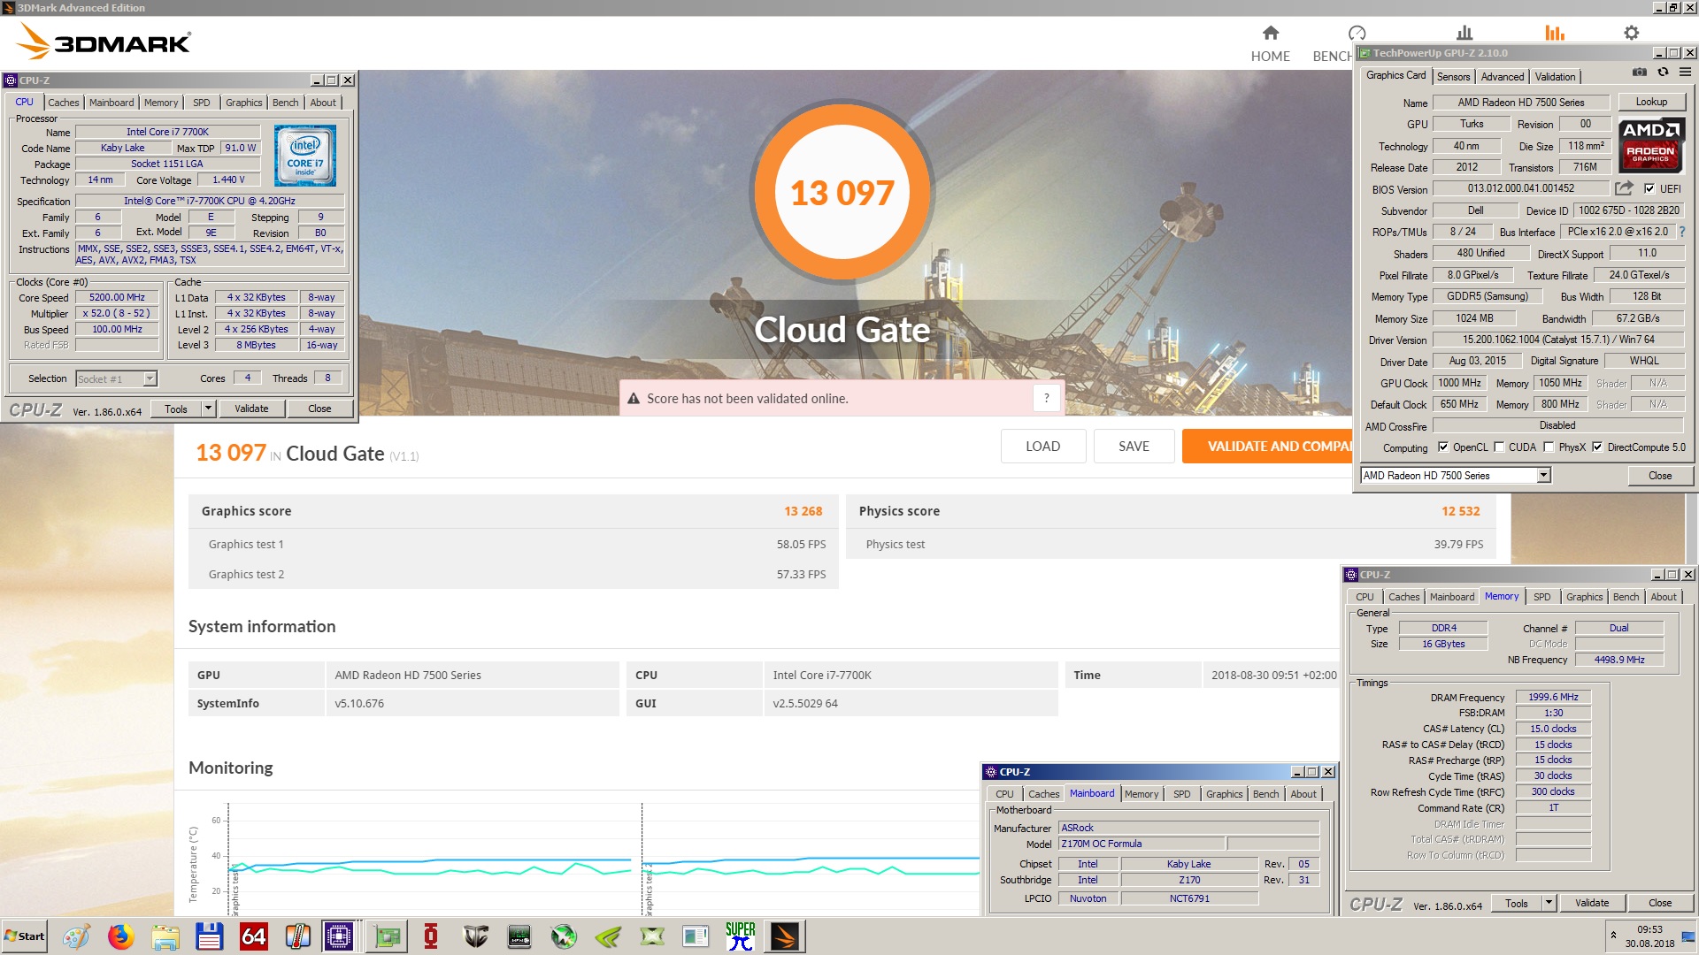The image size is (1699, 955).
Task: Expand the Tools arrow in the Memory CPU-Z window
Action: pos(1549,903)
